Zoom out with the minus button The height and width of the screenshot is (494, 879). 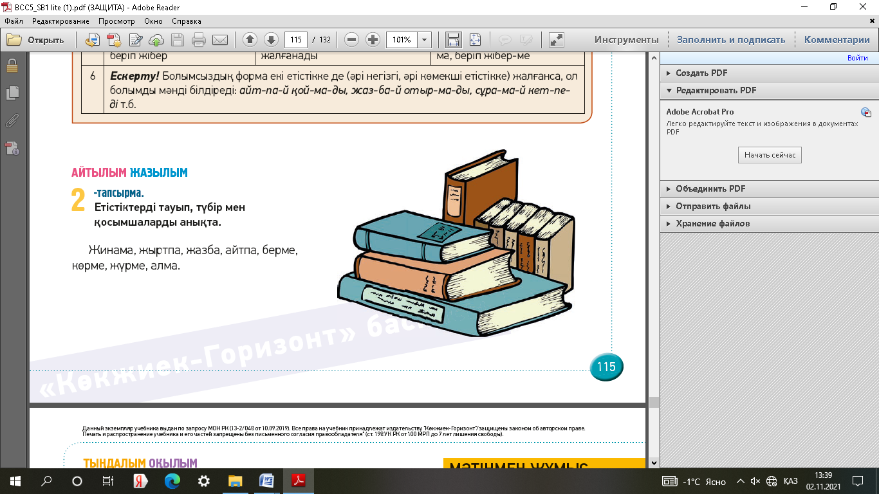tap(351, 40)
